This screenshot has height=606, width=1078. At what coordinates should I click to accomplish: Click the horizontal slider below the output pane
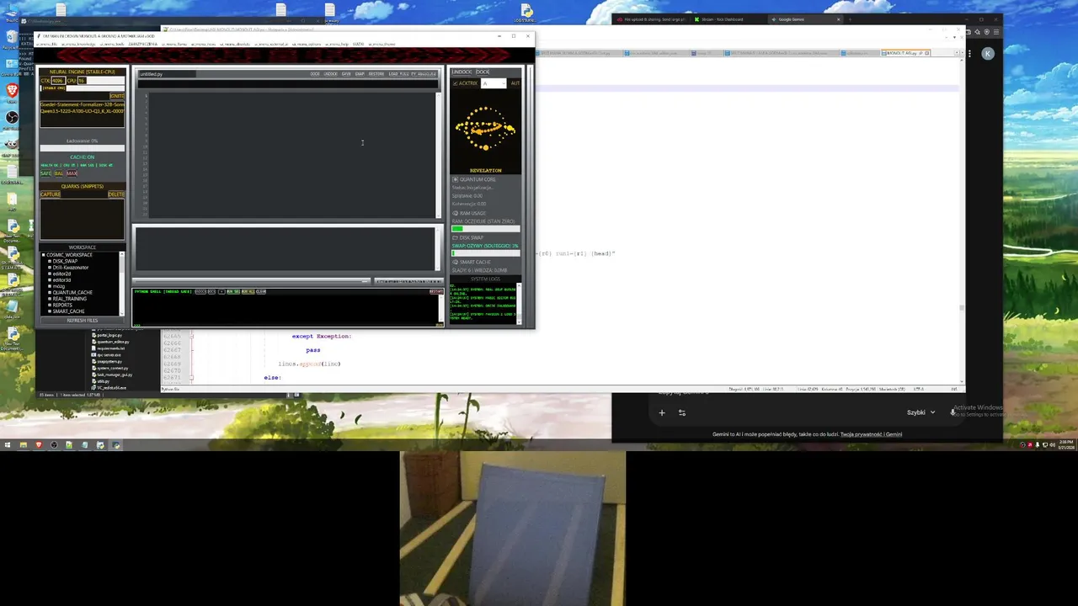click(251, 281)
